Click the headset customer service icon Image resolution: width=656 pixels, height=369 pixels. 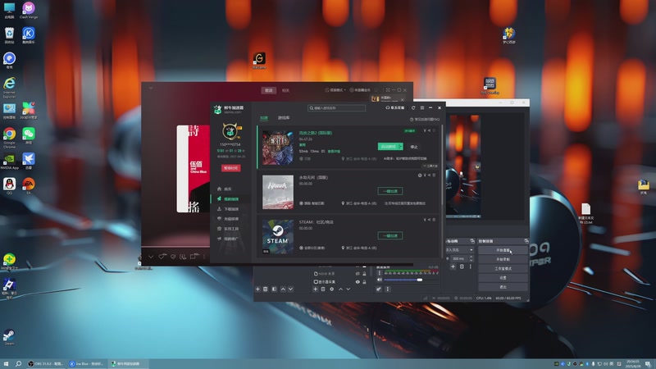point(388,108)
